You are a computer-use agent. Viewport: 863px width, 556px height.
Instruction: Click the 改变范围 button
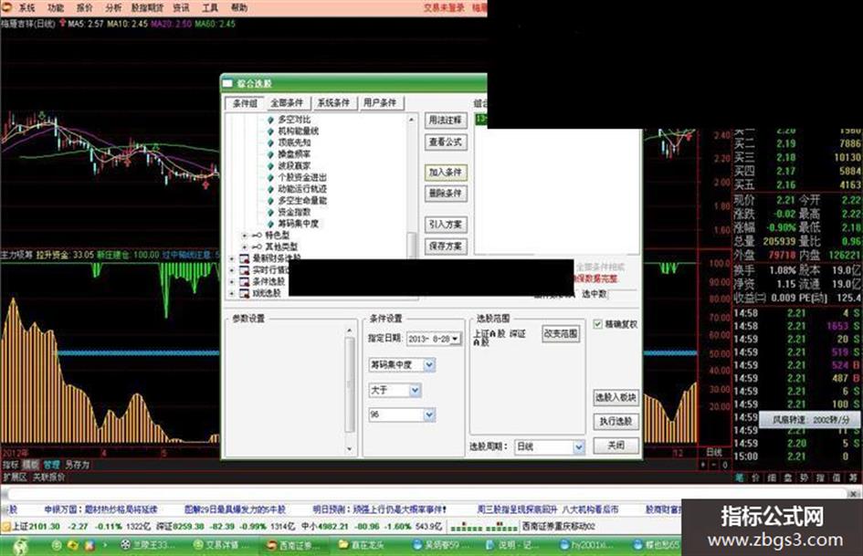(561, 333)
